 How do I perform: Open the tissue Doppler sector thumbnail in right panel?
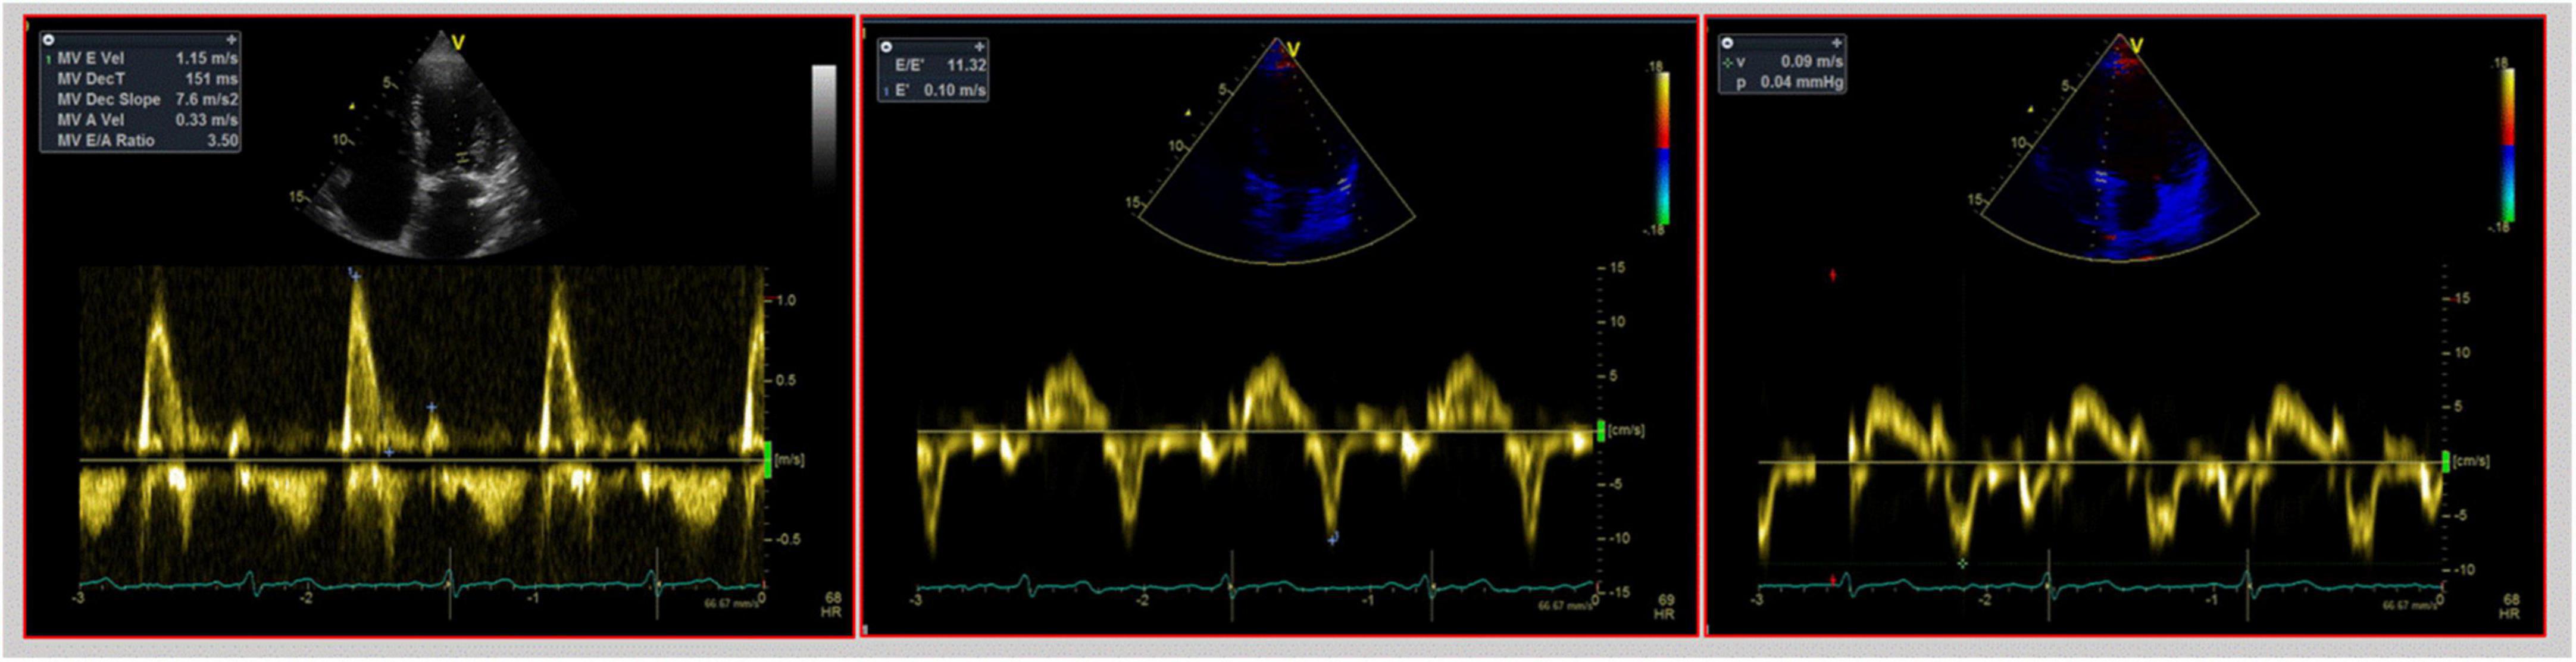pyautogui.click(x=2120, y=148)
